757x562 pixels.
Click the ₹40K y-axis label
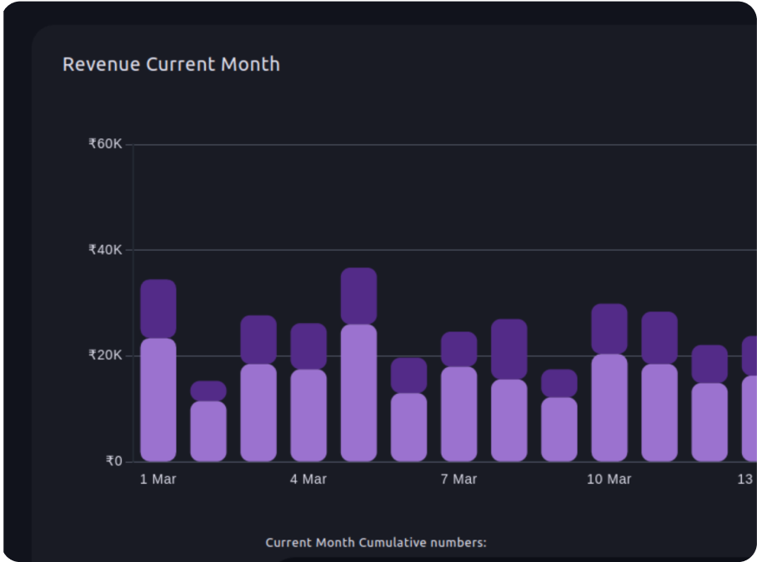[x=105, y=250]
